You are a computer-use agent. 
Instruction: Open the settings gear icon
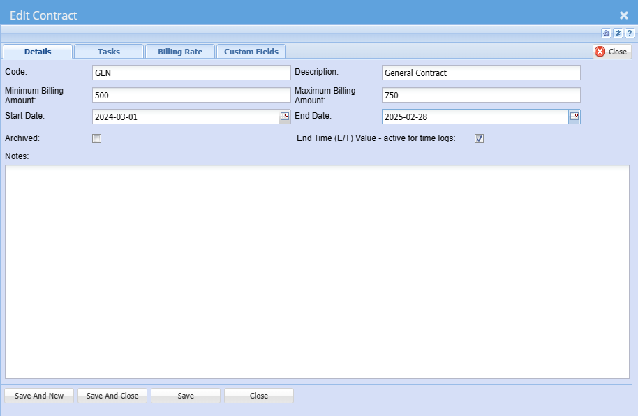[606, 34]
